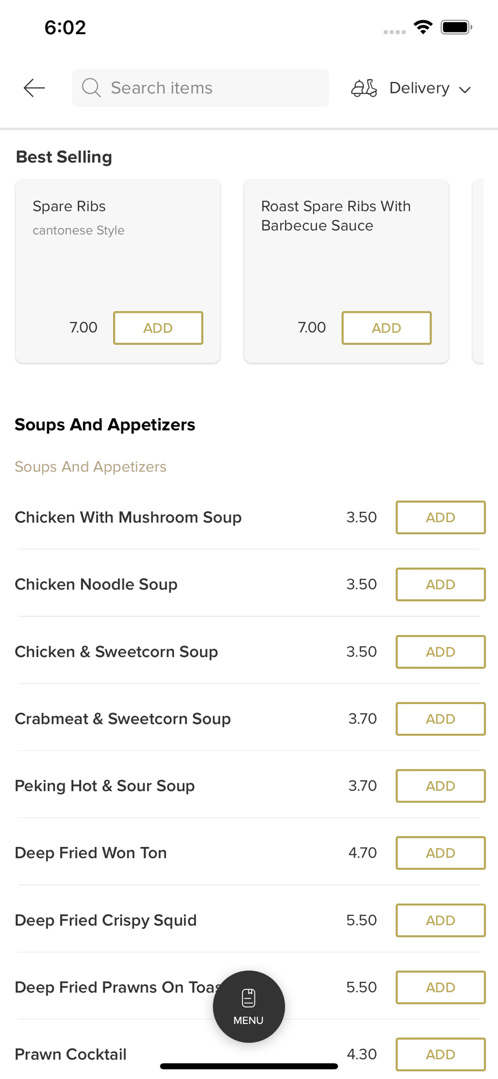
Task: Tap the back arrow icon
Action: (34, 88)
